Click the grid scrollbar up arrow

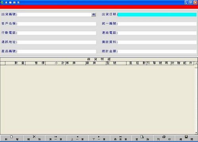pyautogui.click(x=196, y=63)
